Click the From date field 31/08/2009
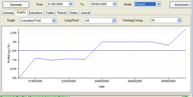Screen dimensions: 193x97 click(x=58, y=4)
